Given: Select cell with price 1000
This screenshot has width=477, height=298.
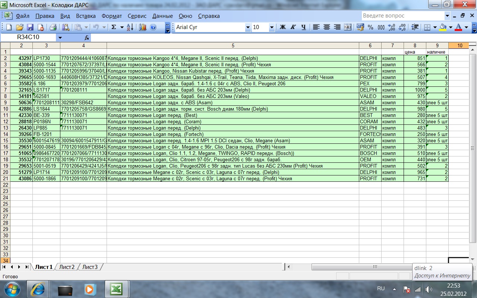Looking at the screenshot, I should click(x=415, y=90).
